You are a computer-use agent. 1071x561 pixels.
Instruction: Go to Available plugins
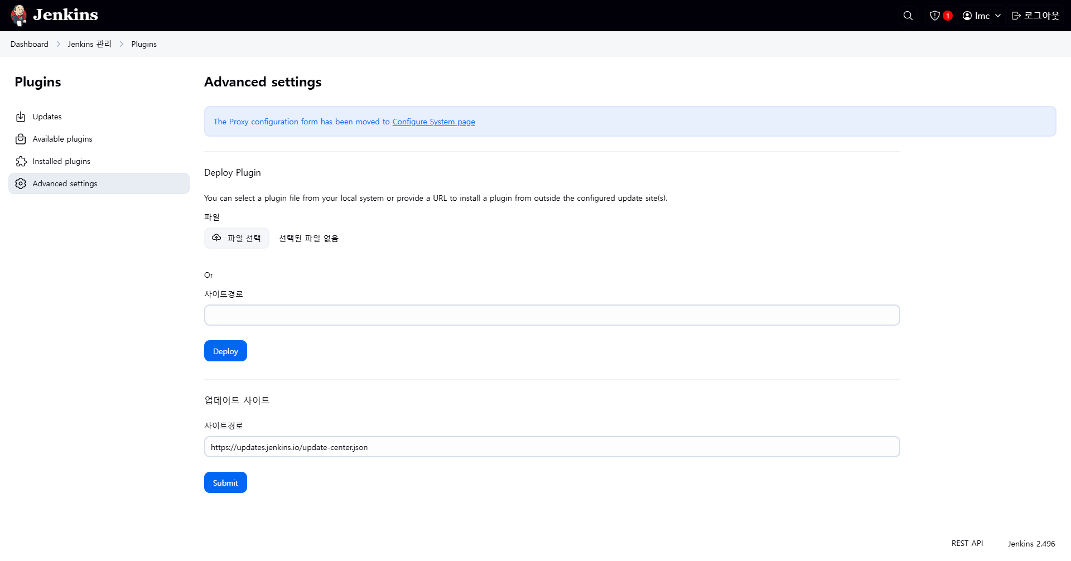tap(99, 139)
